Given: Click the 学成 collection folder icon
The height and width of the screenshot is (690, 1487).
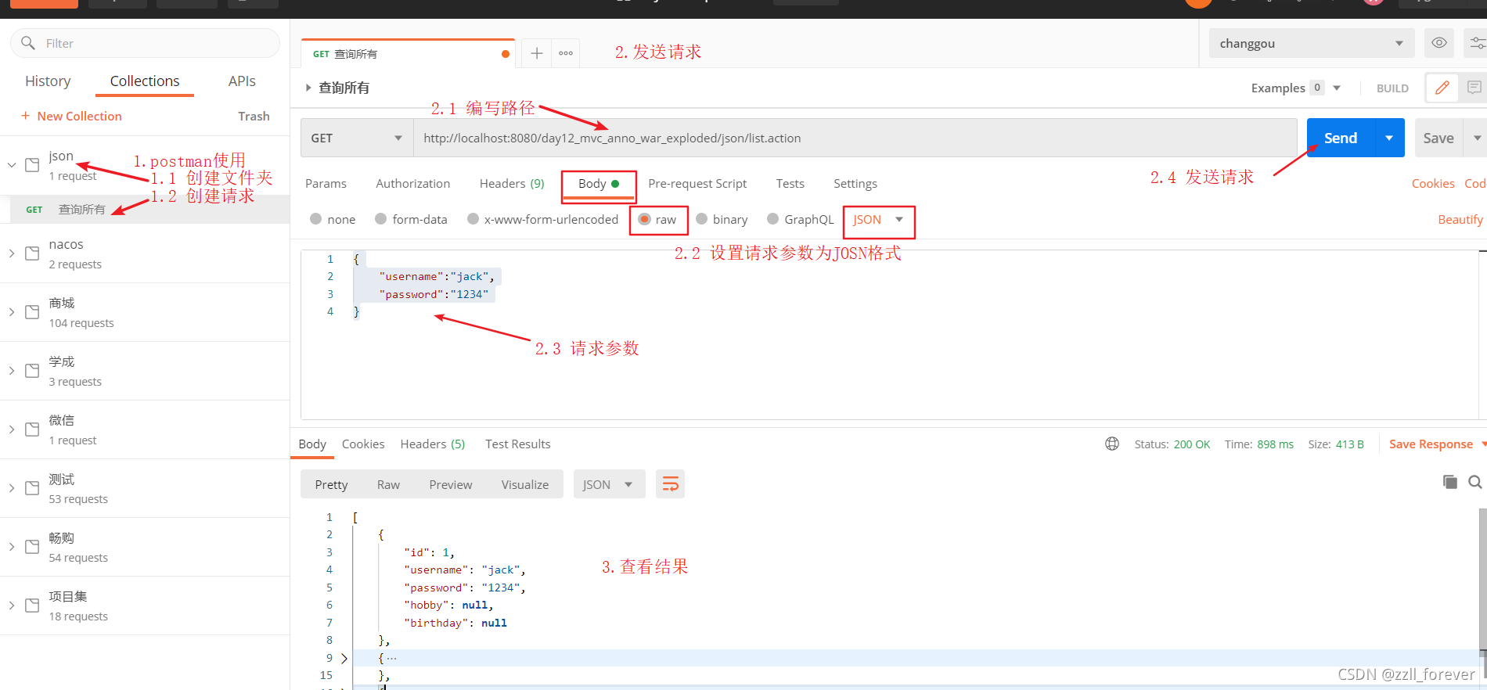Looking at the screenshot, I should (x=32, y=371).
